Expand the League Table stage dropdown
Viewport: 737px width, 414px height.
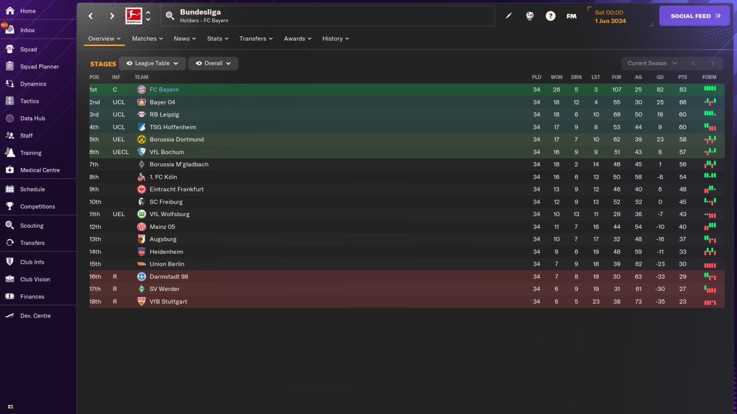[x=176, y=63]
